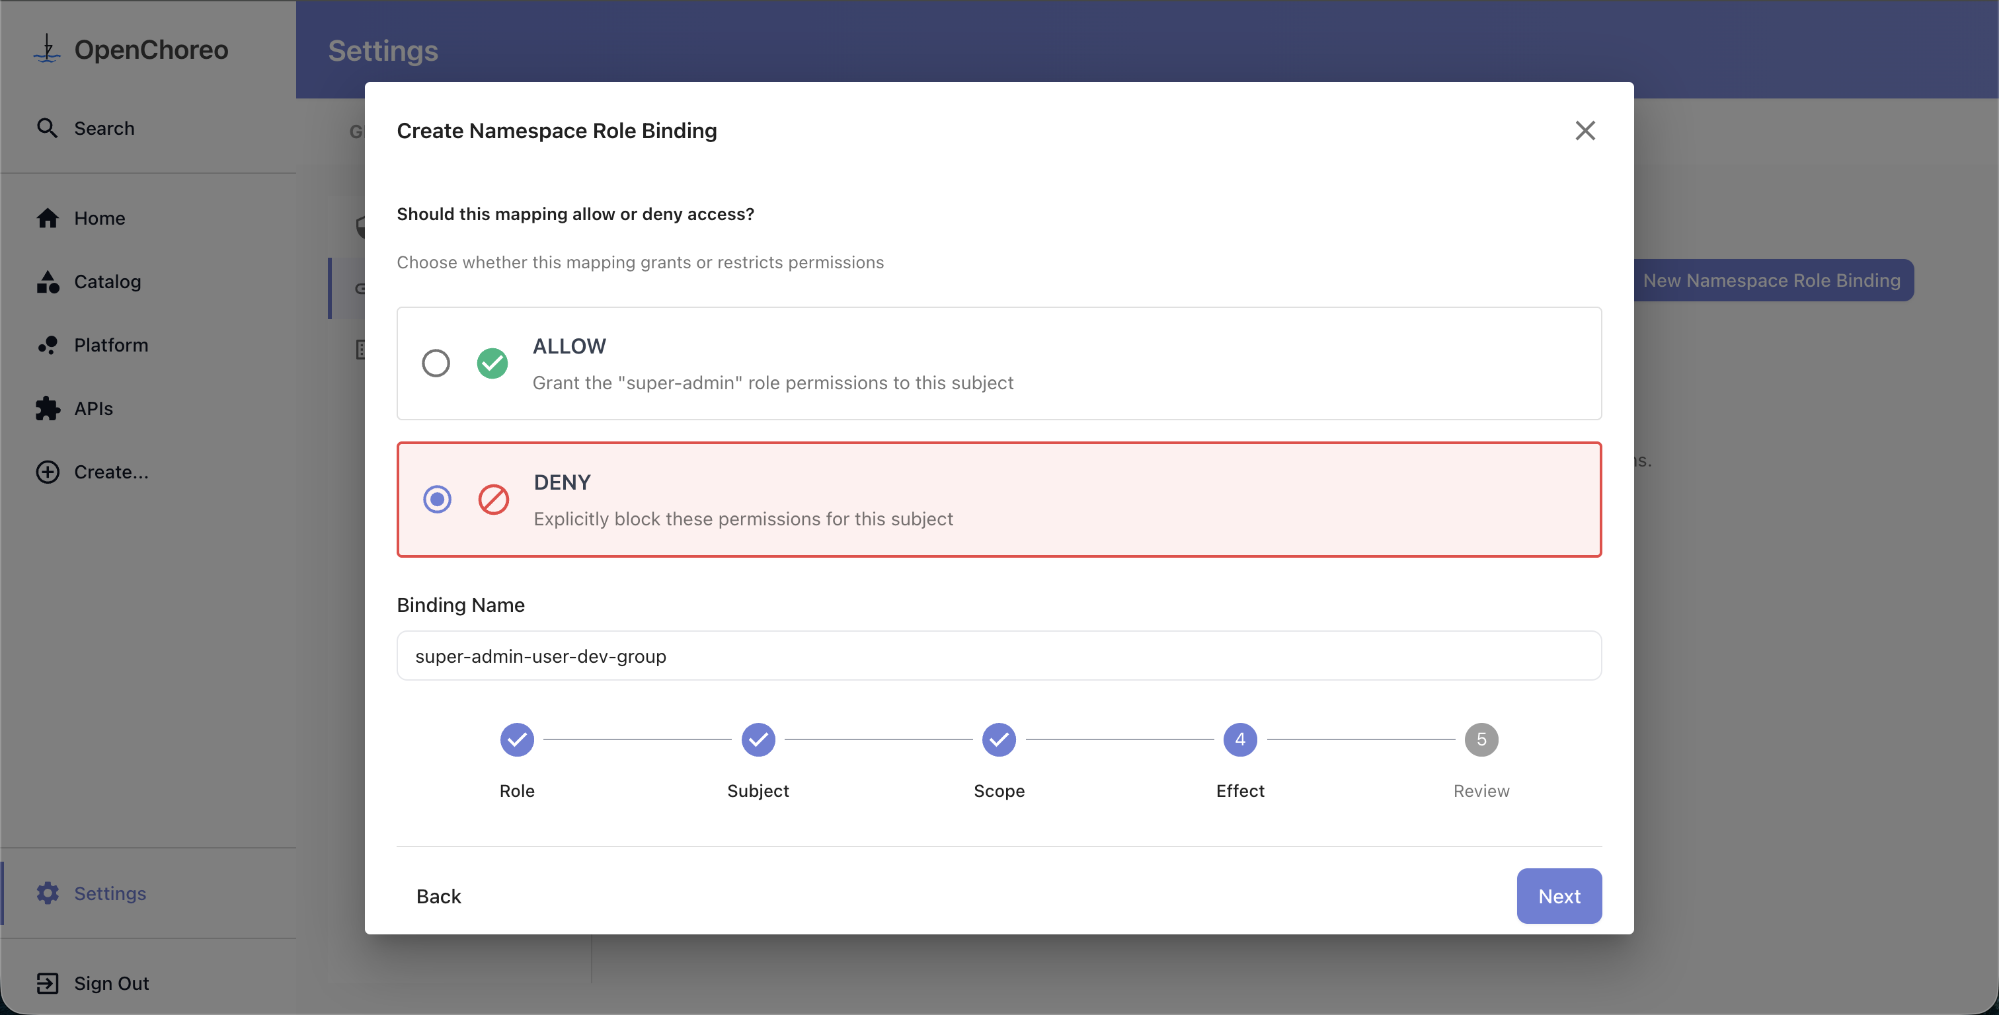The image size is (1999, 1015).
Task: Click the red deny prohibition icon
Action: click(x=494, y=499)
